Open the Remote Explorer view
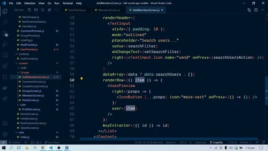 (5, 55)
